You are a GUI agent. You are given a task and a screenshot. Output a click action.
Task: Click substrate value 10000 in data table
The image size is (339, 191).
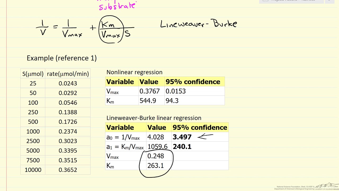[x=33, y=170]
